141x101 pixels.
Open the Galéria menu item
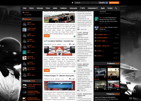coord(55,8)
